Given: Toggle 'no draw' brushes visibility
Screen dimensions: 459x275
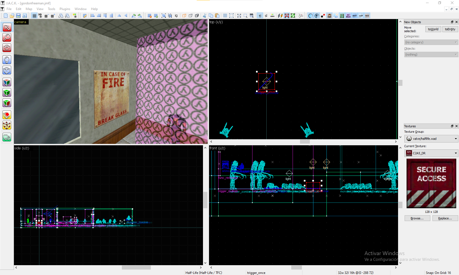Looking at the screenshot, I should (348, 16).
